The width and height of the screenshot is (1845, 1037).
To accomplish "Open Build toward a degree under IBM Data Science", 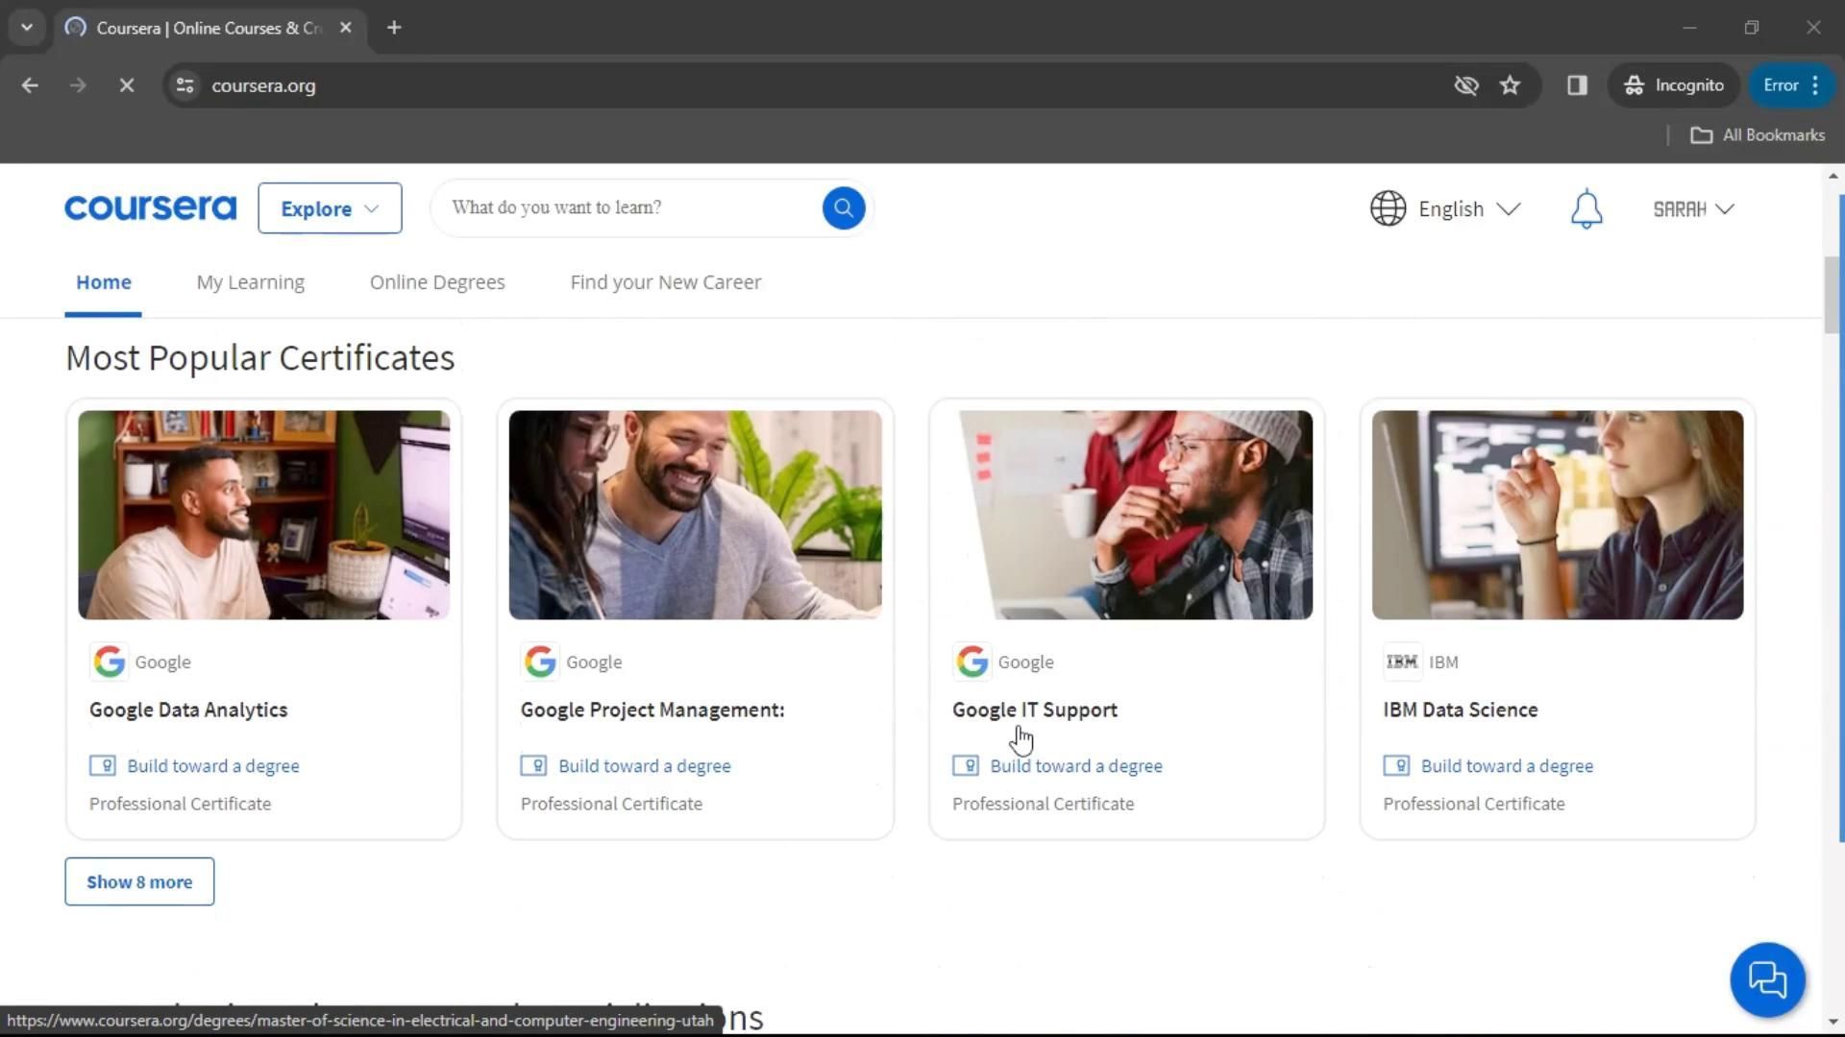I will click(x=1506, y=766).
